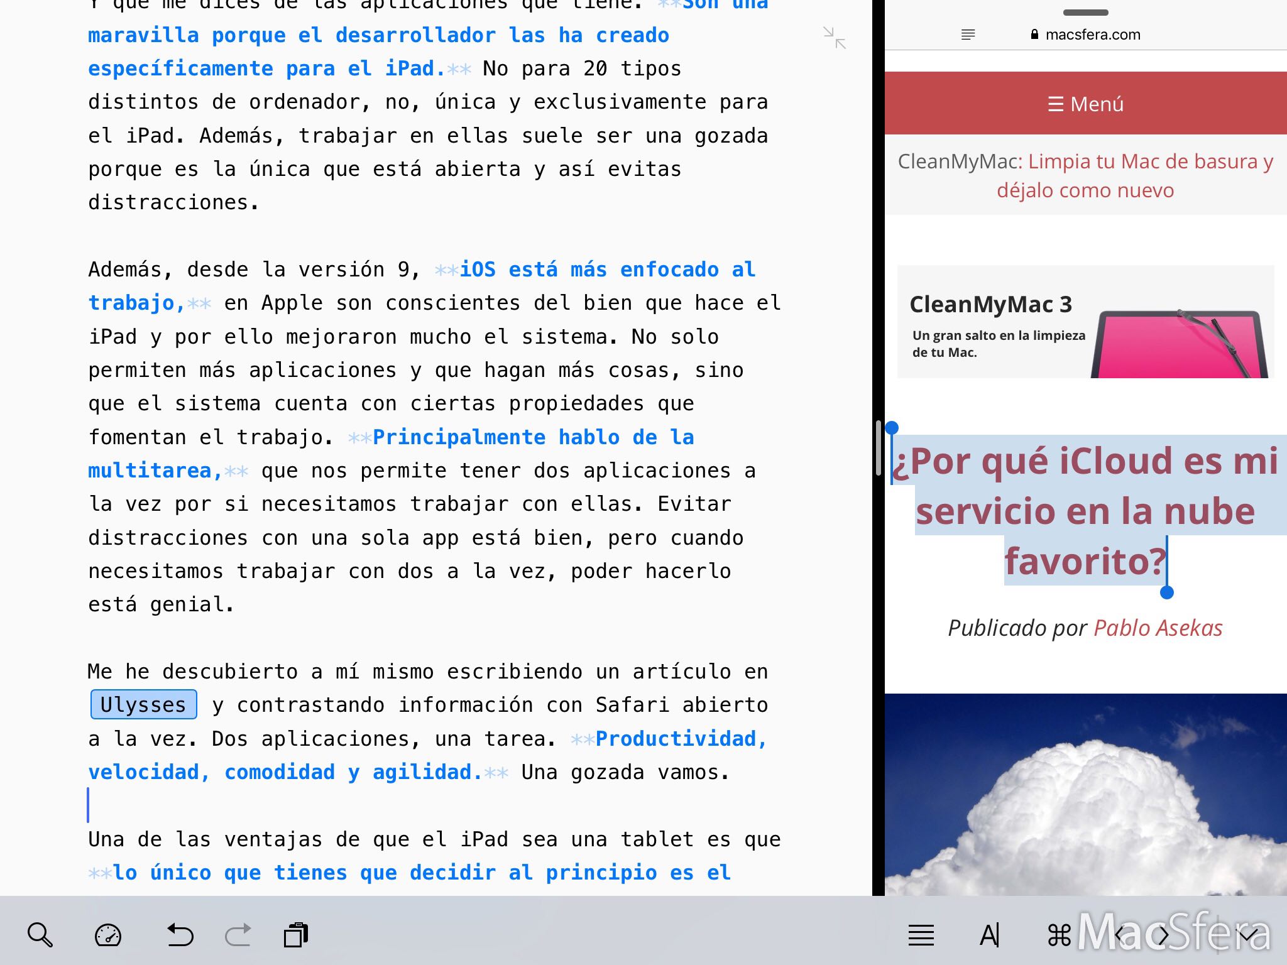Tap the bold text 'Principalmente hablo de la'
This screenshot has height=965, width=1287.
(534, 437)
